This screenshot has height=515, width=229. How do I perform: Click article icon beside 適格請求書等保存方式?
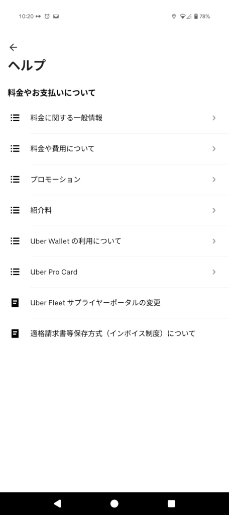[x=15, y=334]
